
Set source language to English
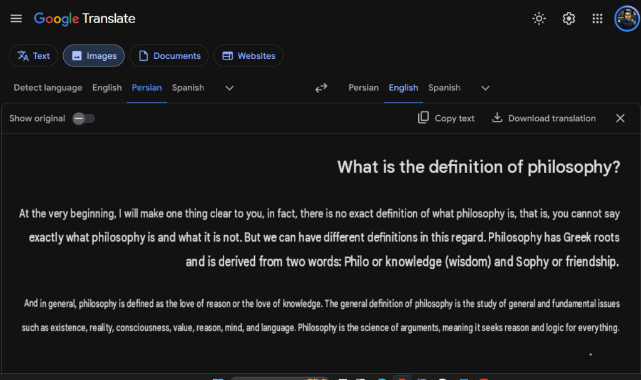107,88
